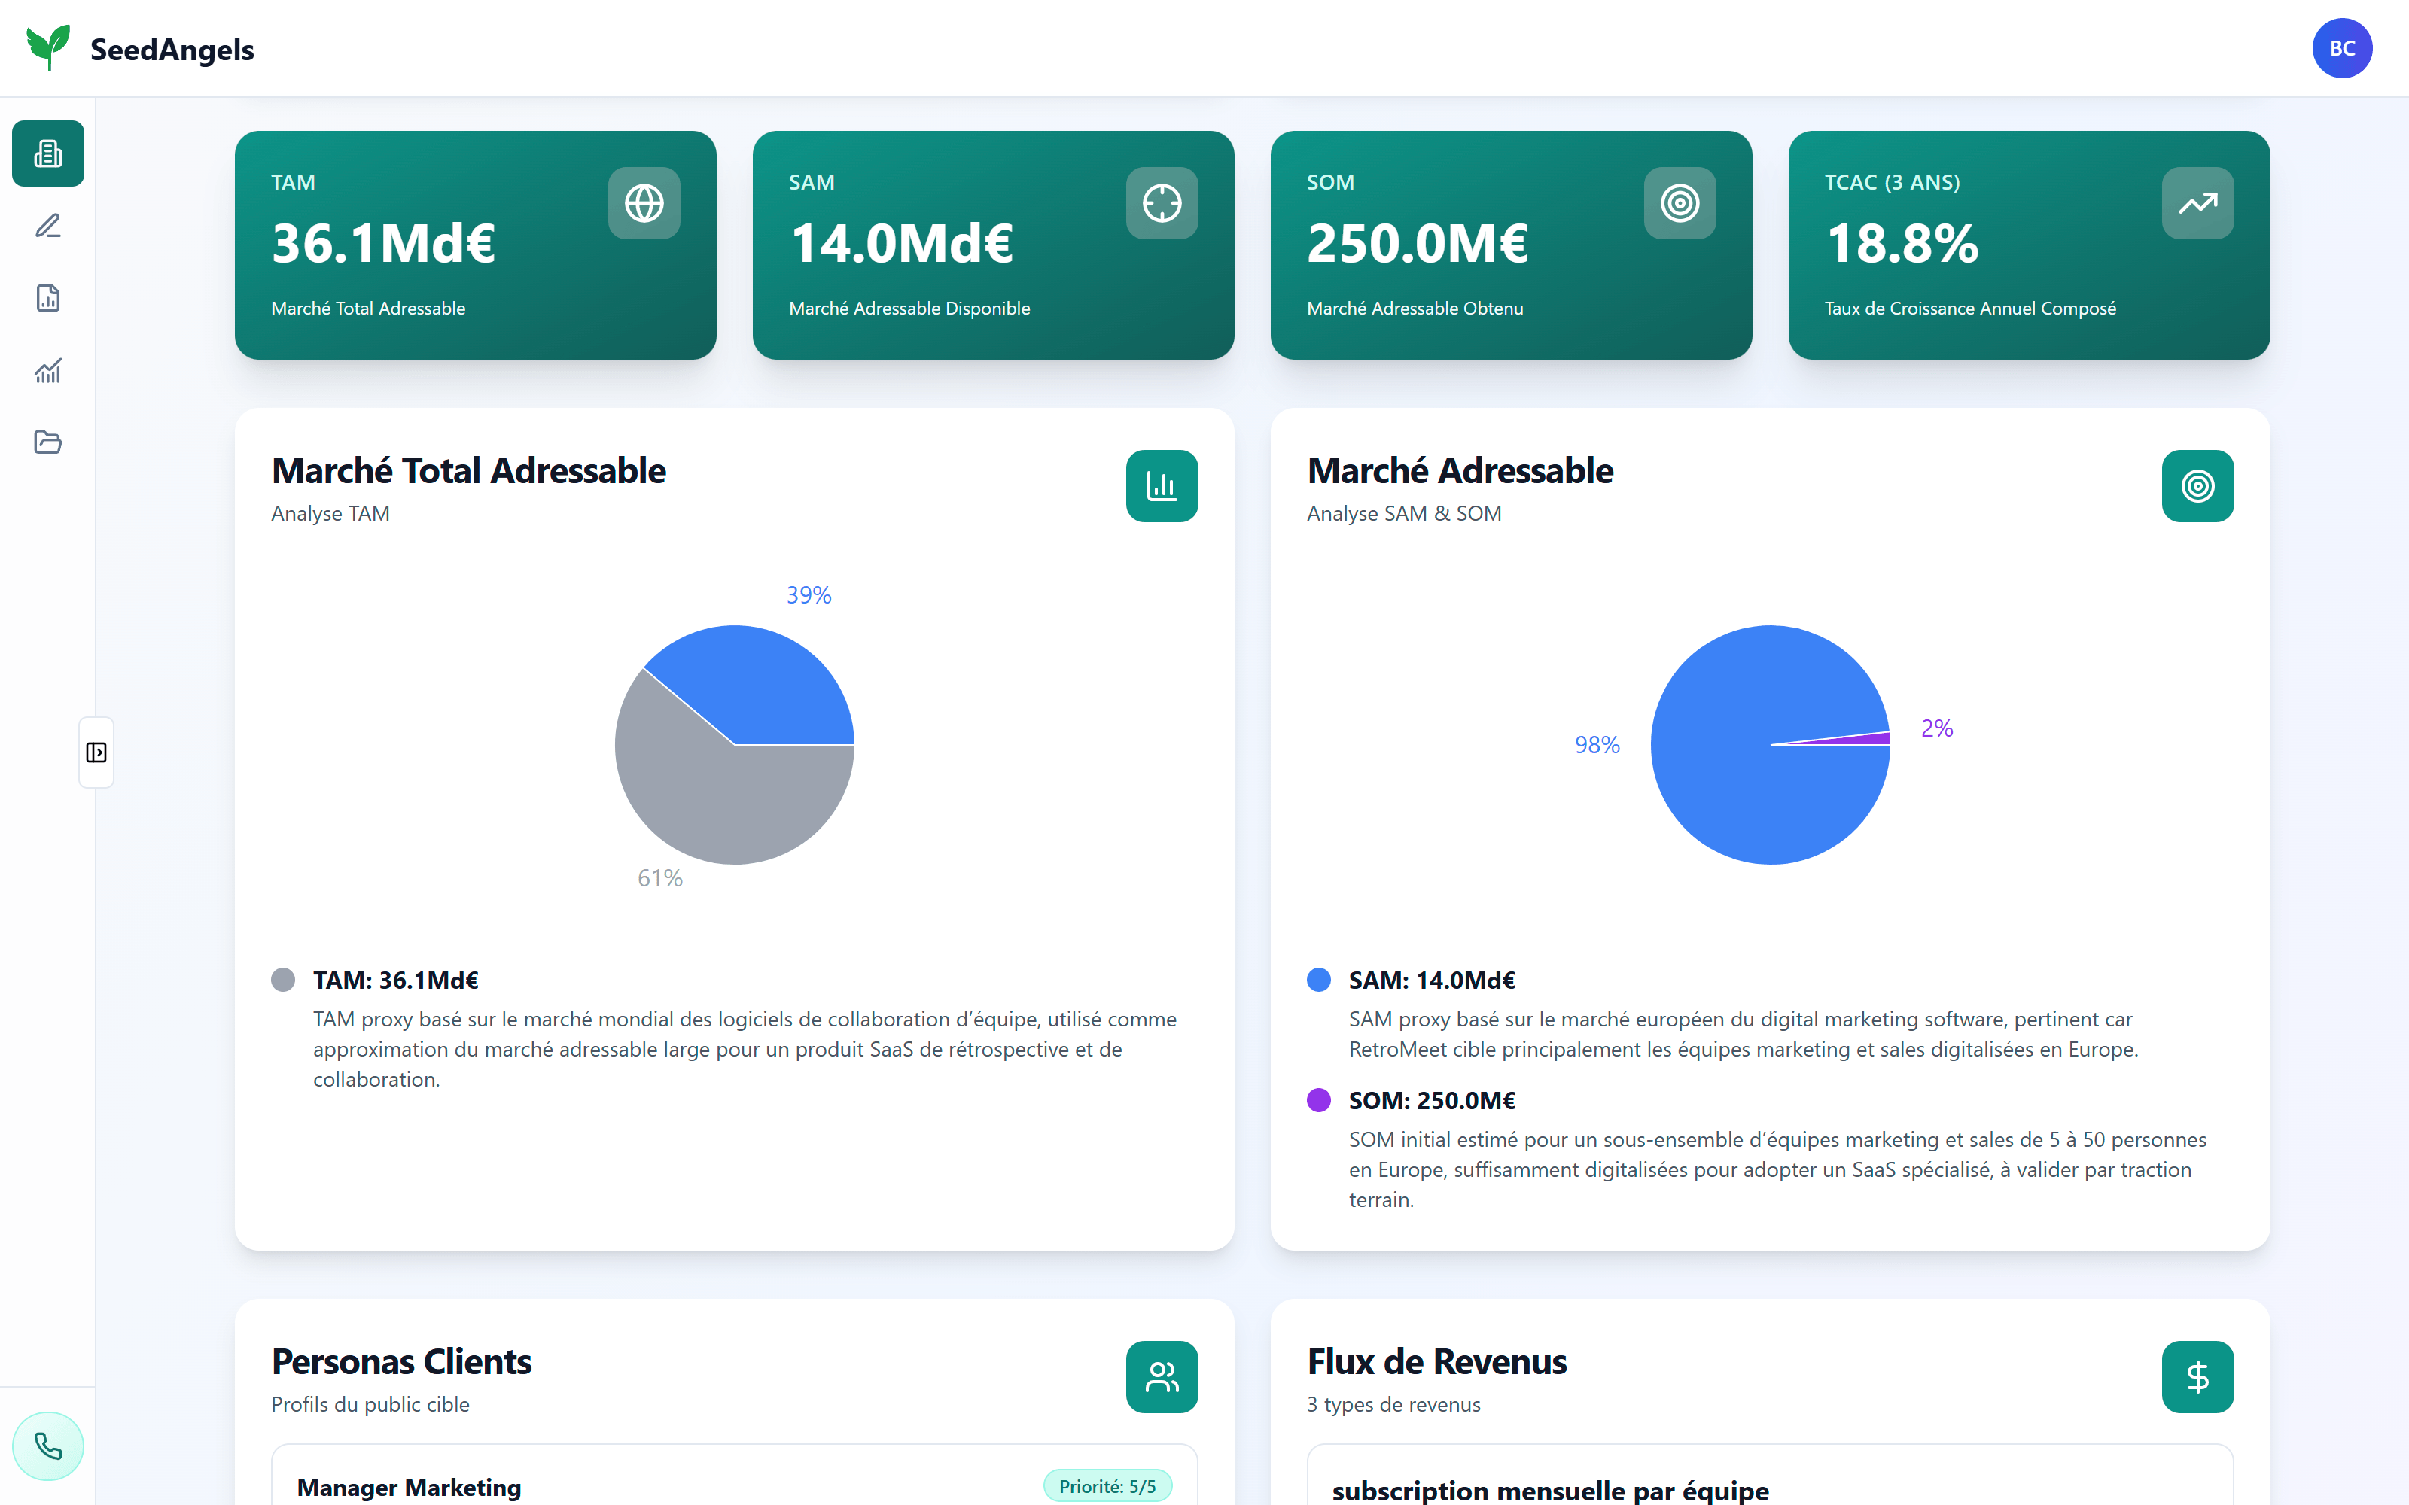Click 'Marché Adressable Obtenu' caption
The width and height of the screenshot is (2409, 1505).
(1415, 309)
